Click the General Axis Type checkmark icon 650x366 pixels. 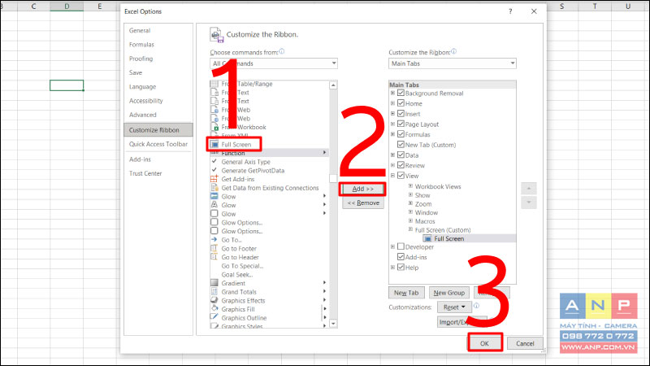(214, 161)
